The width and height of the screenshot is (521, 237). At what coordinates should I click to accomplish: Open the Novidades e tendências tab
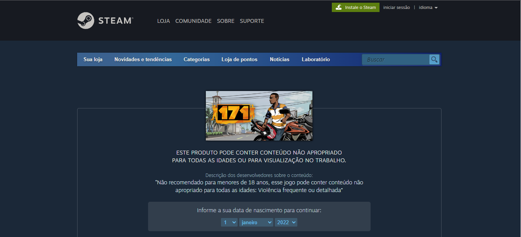tap(143, 59)
